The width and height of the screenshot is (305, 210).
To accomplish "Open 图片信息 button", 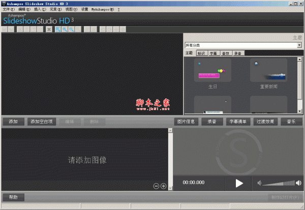I will click(186, 122).
